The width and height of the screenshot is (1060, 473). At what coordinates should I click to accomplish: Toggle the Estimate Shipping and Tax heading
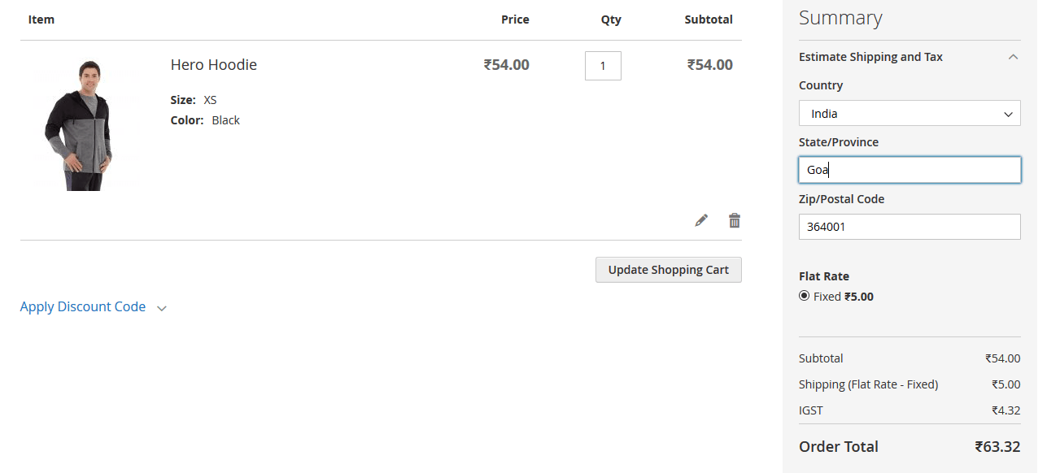pyautogui.click(x=870, y=57)
